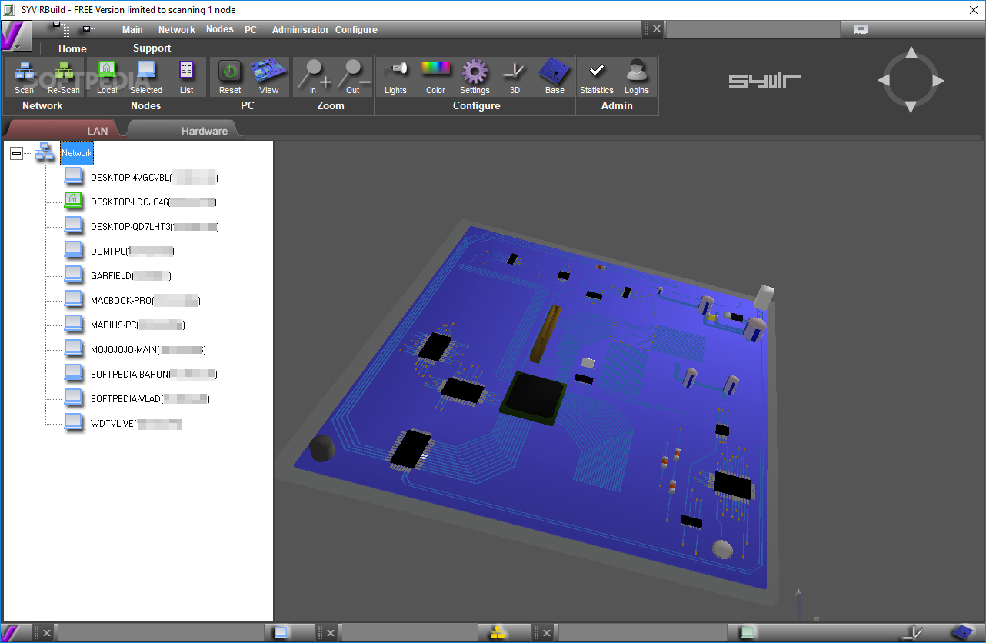The width and height of the screenshot is (986, 643).
Task: Open the Nodes menu
Action: [x=220, y=29]
